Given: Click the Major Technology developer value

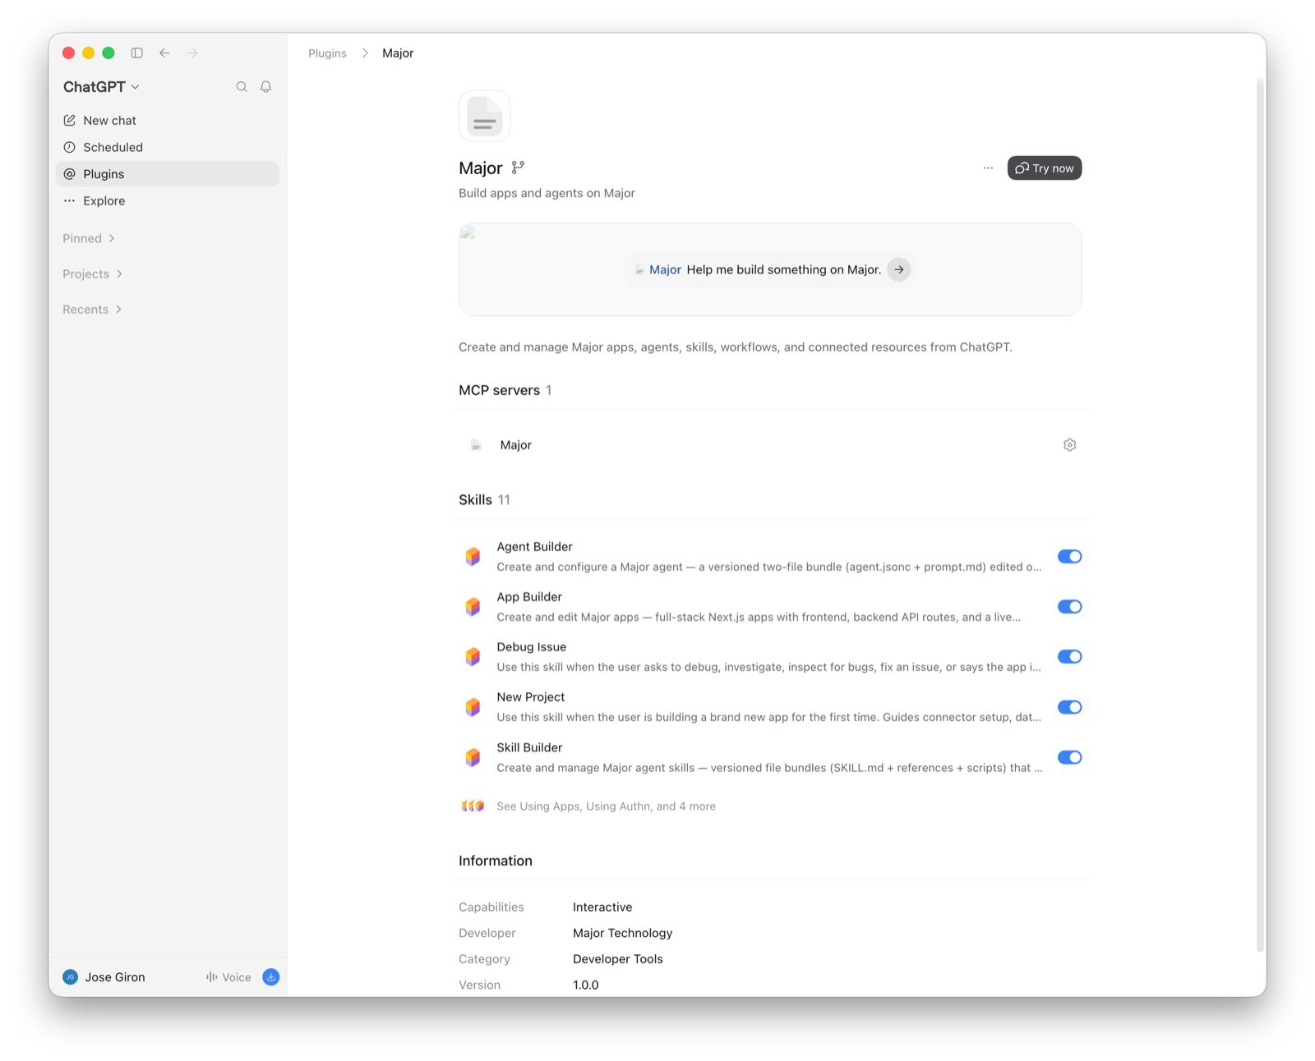Looking at the screenshot, I should point(622,933).
